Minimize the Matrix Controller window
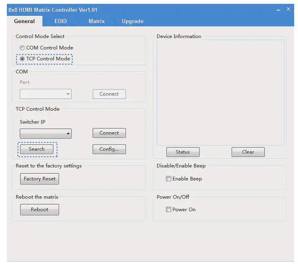The height and width of the screenshot is (266, 298). pyautogui.click(x=278, y=9)
